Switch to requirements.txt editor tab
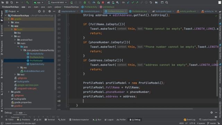The width and height of the screenshot is (222, 125). (x=68, y=11)
